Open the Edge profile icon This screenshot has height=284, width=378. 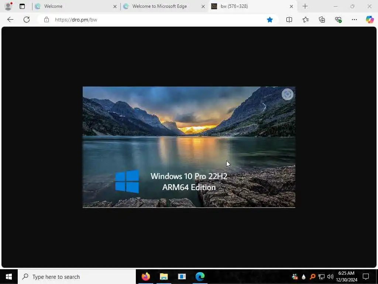coord(8,6)
